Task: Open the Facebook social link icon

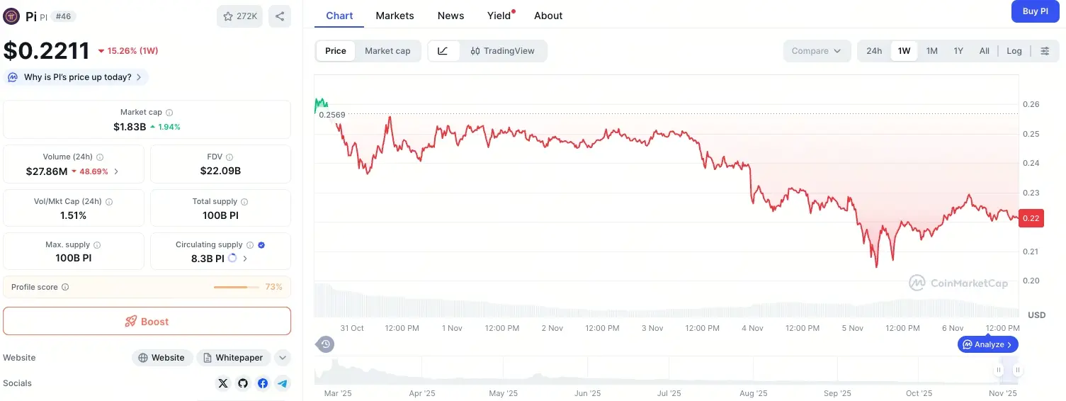Action: pos(263,383)
